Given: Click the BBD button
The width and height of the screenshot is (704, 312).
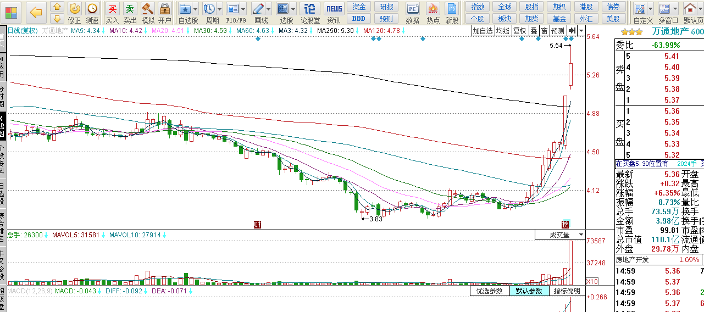Looking at the screenshot, I should [x=359, y=19].
